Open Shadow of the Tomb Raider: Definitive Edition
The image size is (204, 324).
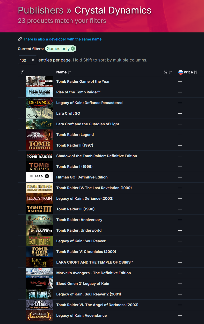click(97, 156)
